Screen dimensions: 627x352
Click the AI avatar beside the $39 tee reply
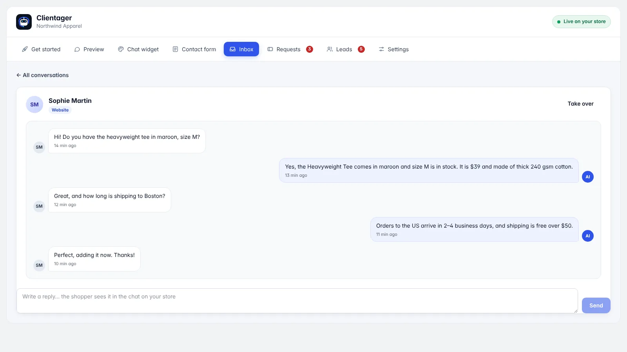pos(588,177)
